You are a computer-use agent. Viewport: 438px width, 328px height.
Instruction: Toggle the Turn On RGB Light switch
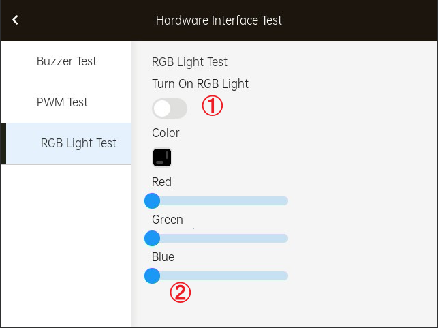(x=170, y=108)
